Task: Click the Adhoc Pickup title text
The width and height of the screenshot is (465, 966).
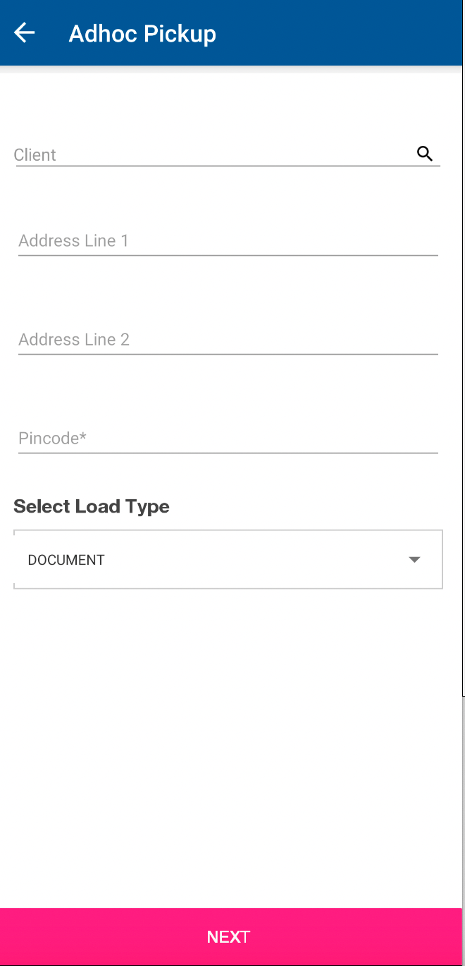Action: click(x=142, y=33)
